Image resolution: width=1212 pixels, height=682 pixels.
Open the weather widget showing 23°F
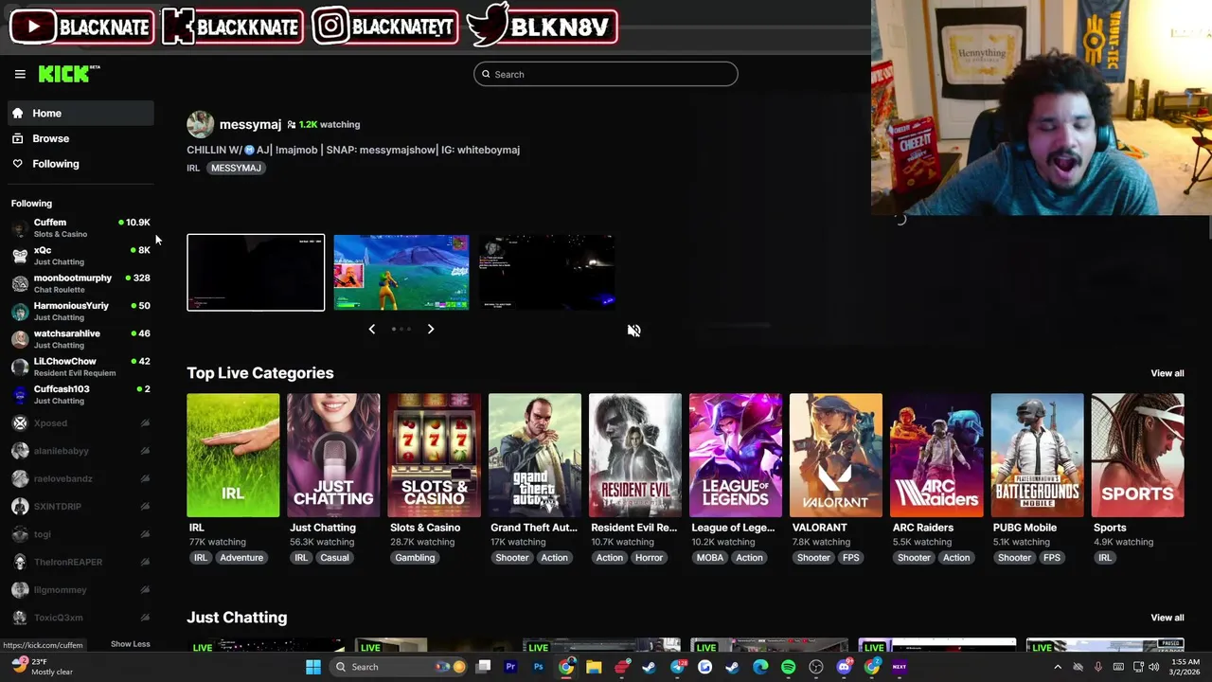click(41, 667)
